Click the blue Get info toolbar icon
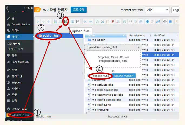Image resolution: width=185 pixels, height=125 pixels. coord(170,22)
